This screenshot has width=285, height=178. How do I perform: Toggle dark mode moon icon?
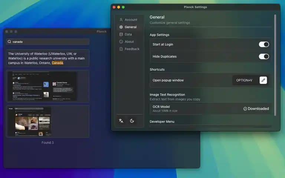pos(132,121)
